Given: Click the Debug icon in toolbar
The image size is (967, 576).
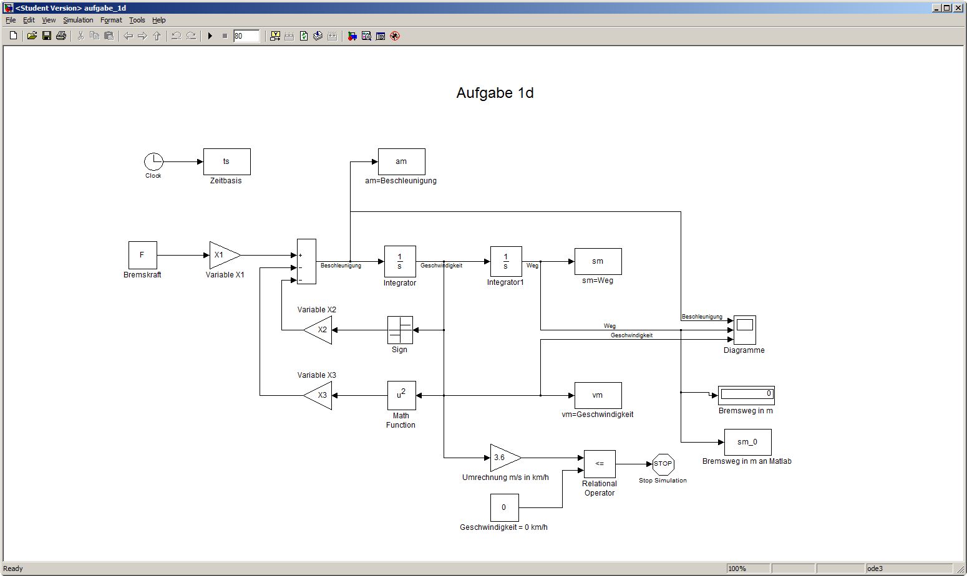Looking at the screenshot, I should point(395,36).
